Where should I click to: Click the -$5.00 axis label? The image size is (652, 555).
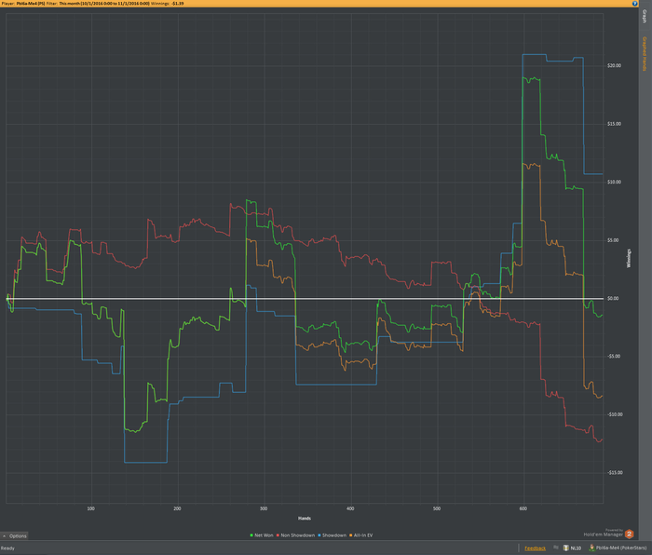[614, 357]
